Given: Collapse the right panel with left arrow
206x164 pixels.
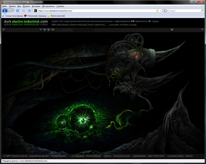Looking at the screenshot, I should pyautogui.click(x=202, y=30).
